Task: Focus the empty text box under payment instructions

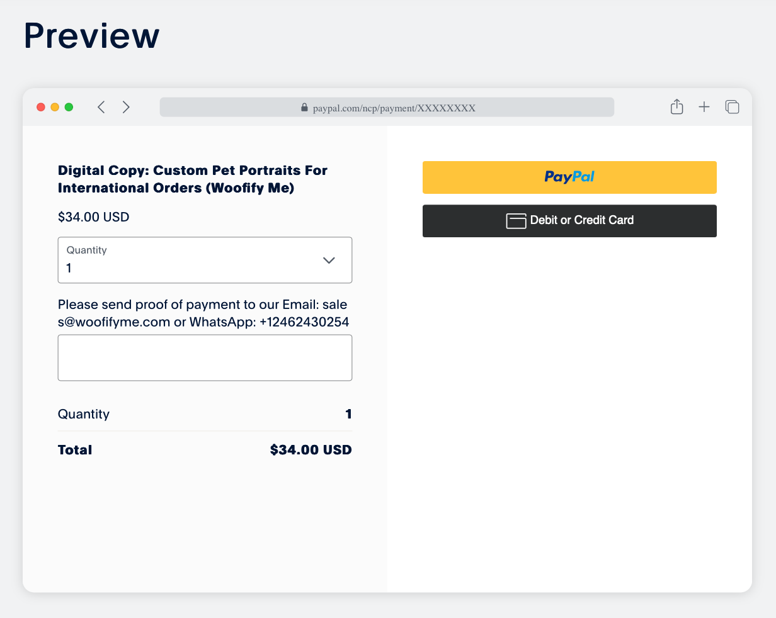Action: click(x=205, y=357)
